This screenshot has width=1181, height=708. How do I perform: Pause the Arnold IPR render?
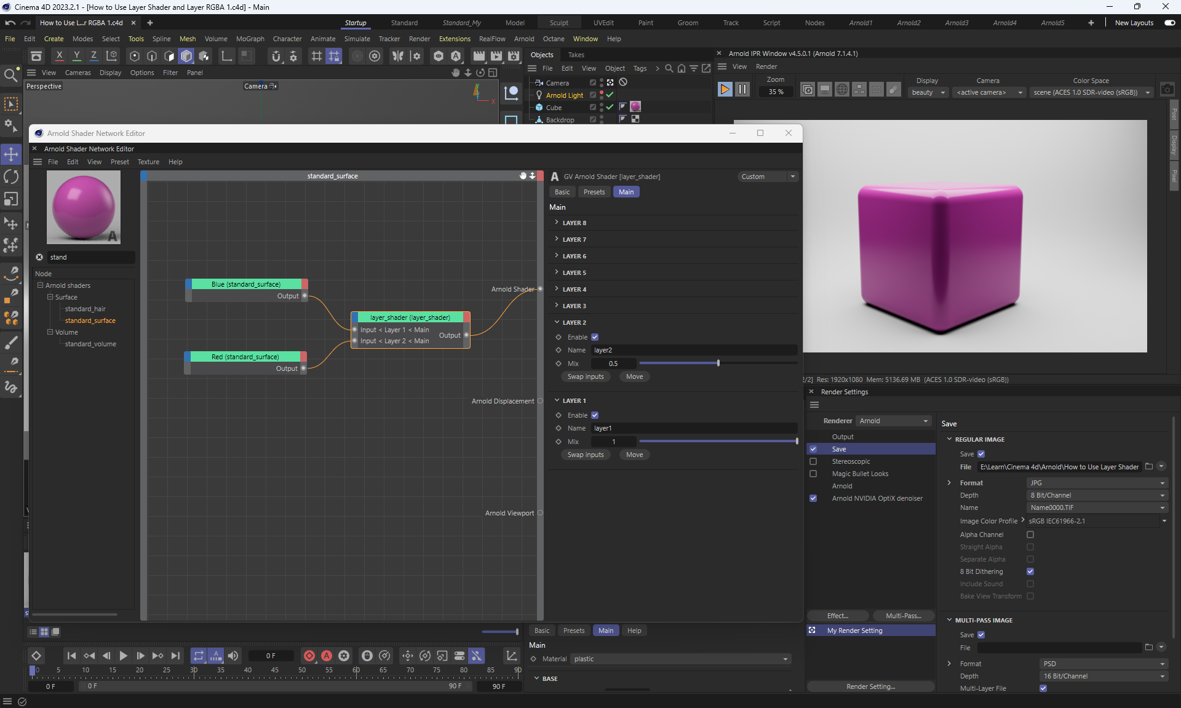(x=742, y=90)
